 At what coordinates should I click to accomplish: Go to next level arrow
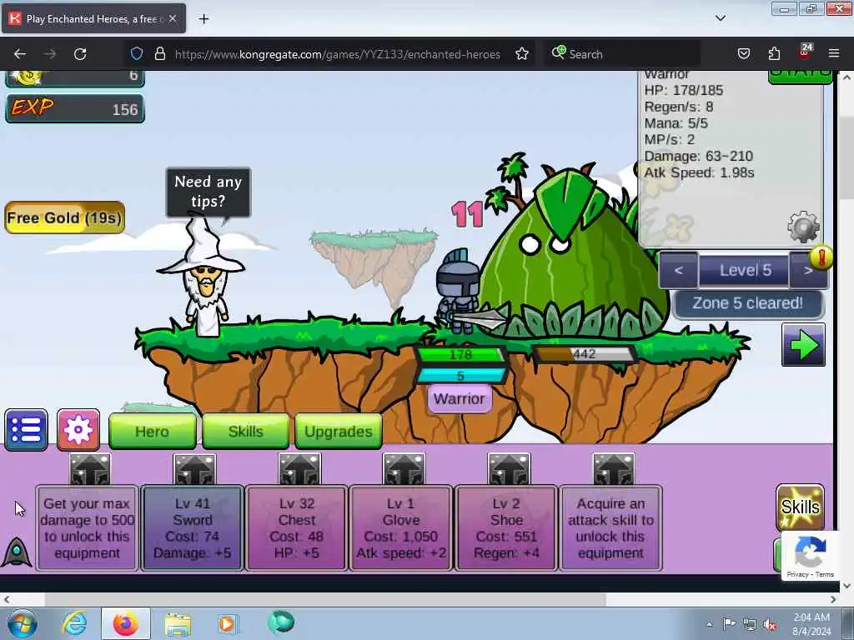[x=808, y=271]
